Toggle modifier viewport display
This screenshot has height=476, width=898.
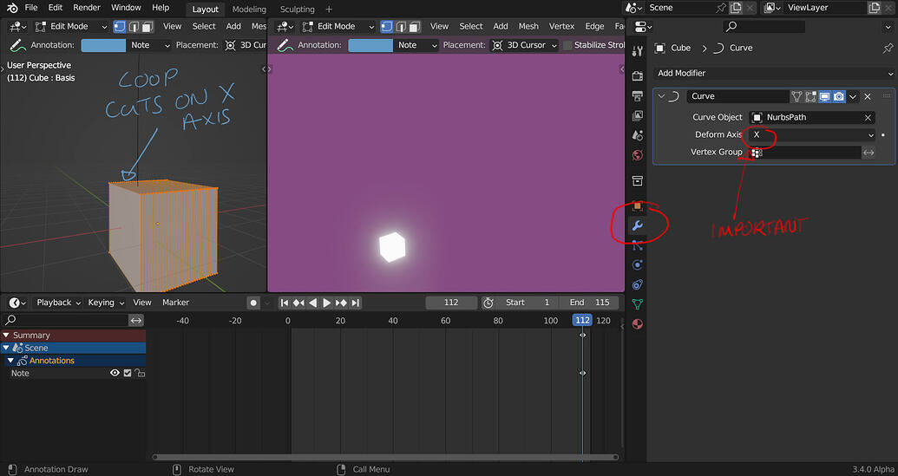point(825,97)
